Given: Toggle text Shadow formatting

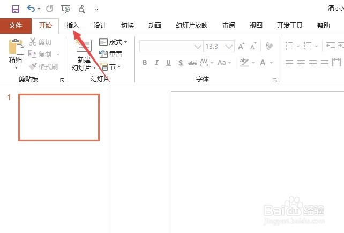Looking at the screenshot, I should [181, 63].
